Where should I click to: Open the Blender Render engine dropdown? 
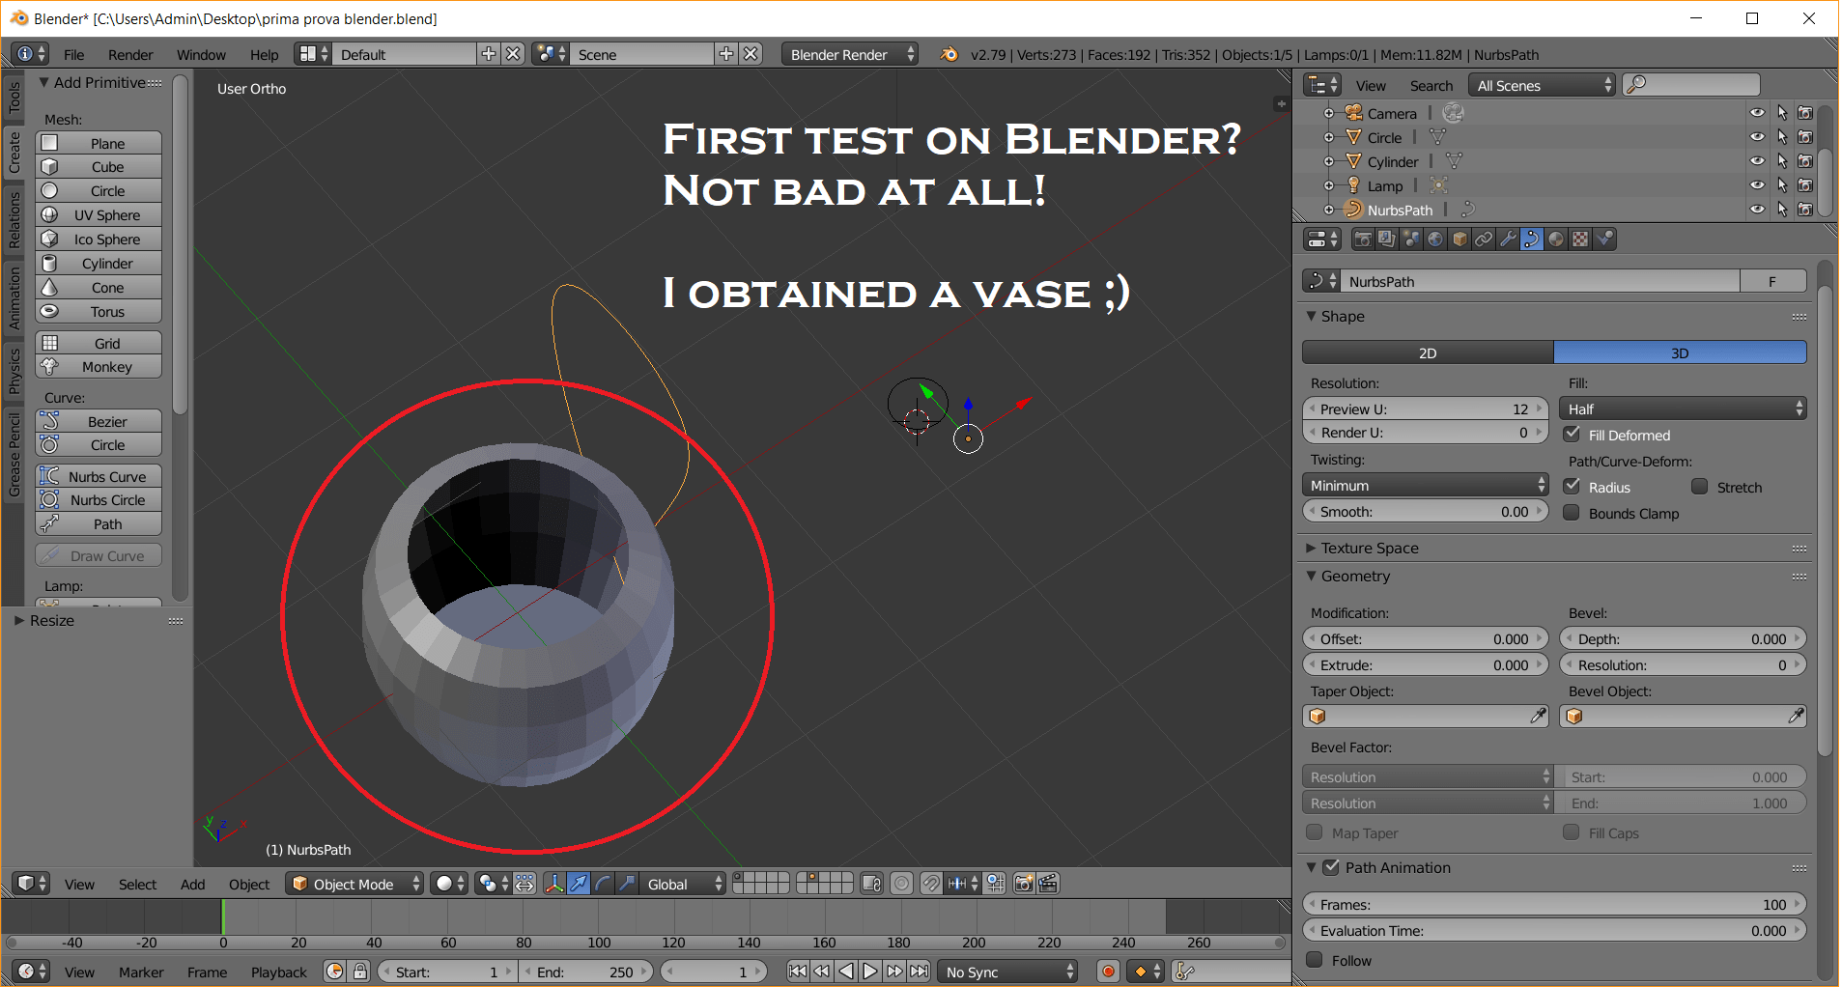(x=850, y=54)
